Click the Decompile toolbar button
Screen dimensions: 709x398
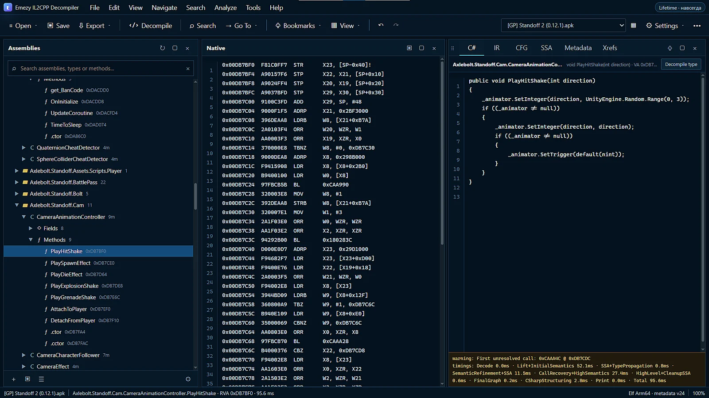point(151,26)
